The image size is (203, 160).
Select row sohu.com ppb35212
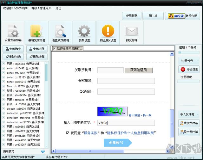23,113
